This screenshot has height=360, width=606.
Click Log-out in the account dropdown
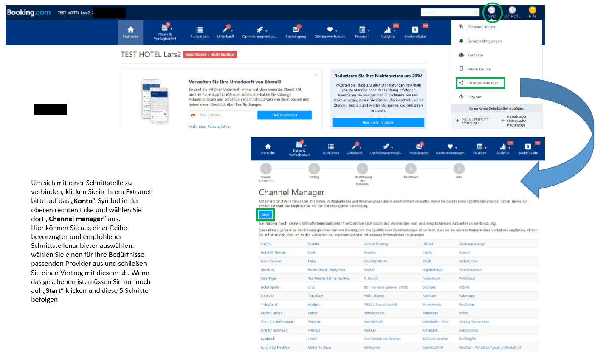474,97
